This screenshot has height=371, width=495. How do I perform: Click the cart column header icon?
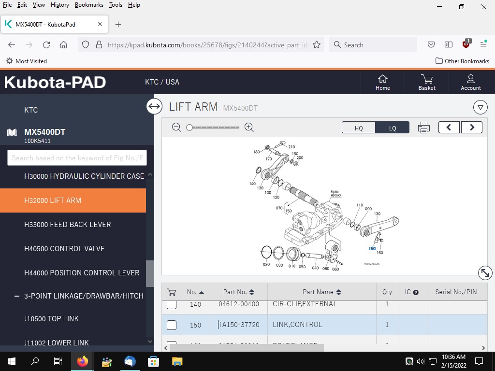(x=172, y=292)
